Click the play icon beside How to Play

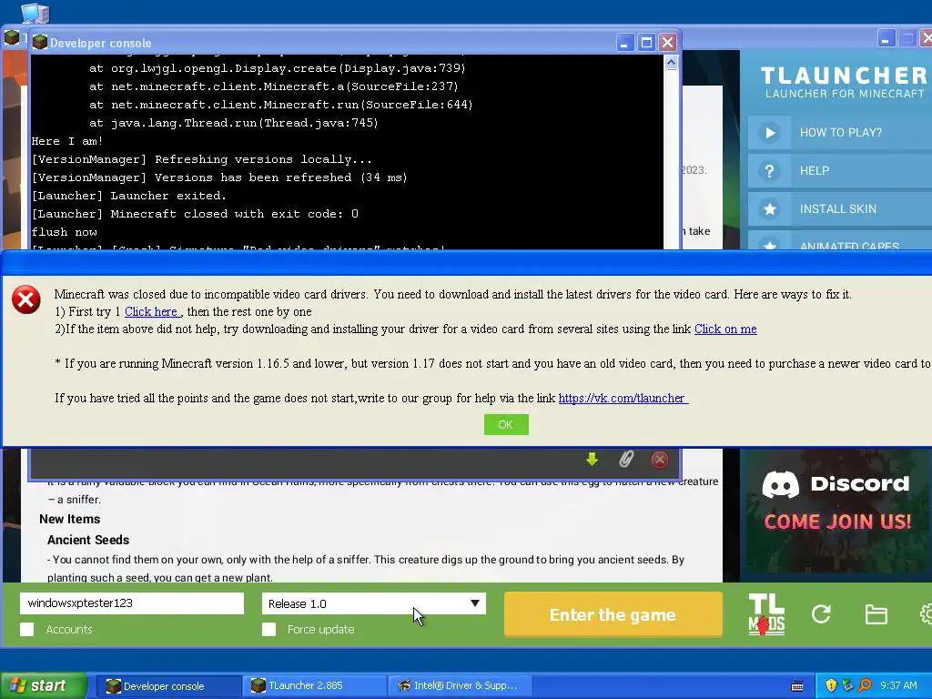point(770,133)
